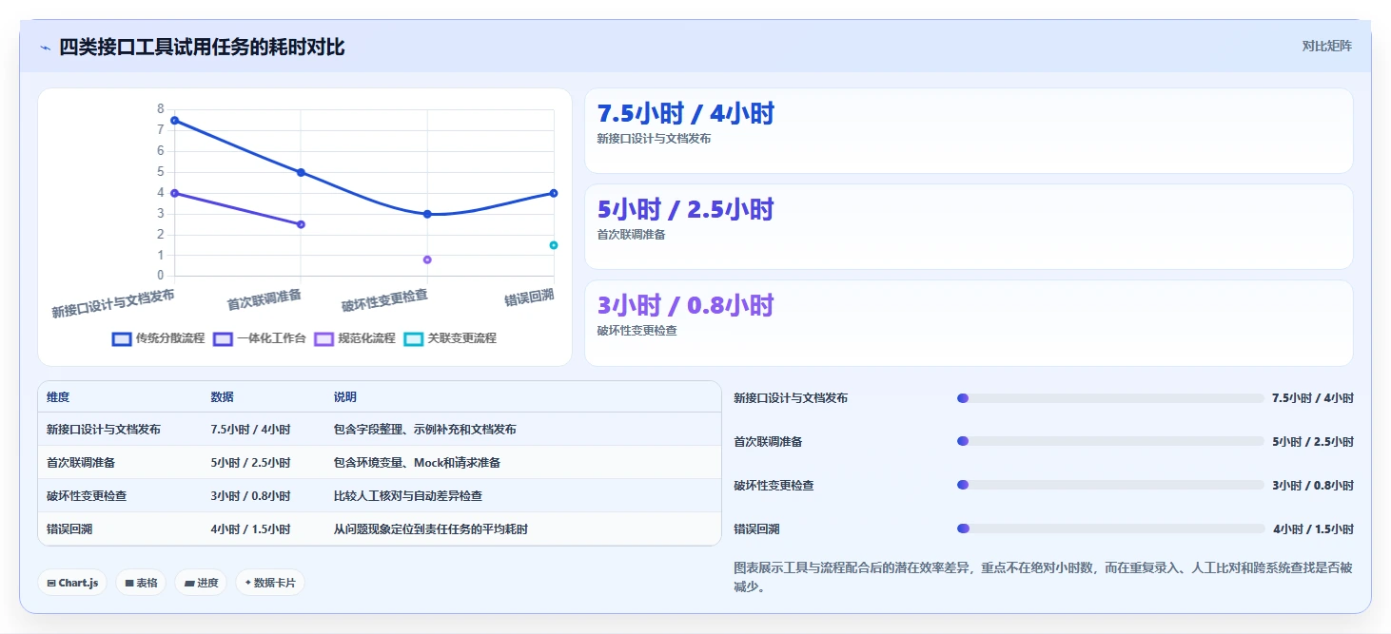Click the 新接口设计与文档发布 progress bar
The width and height of the screenshot is (1391, 634).
[x=1110, y=398]
